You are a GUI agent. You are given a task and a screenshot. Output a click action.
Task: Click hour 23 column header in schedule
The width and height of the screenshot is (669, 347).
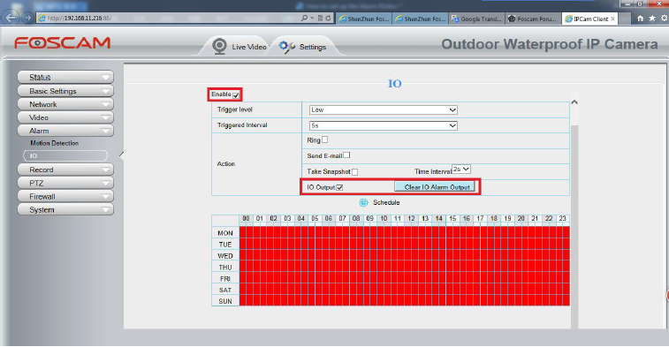click(x=563, y=219)
